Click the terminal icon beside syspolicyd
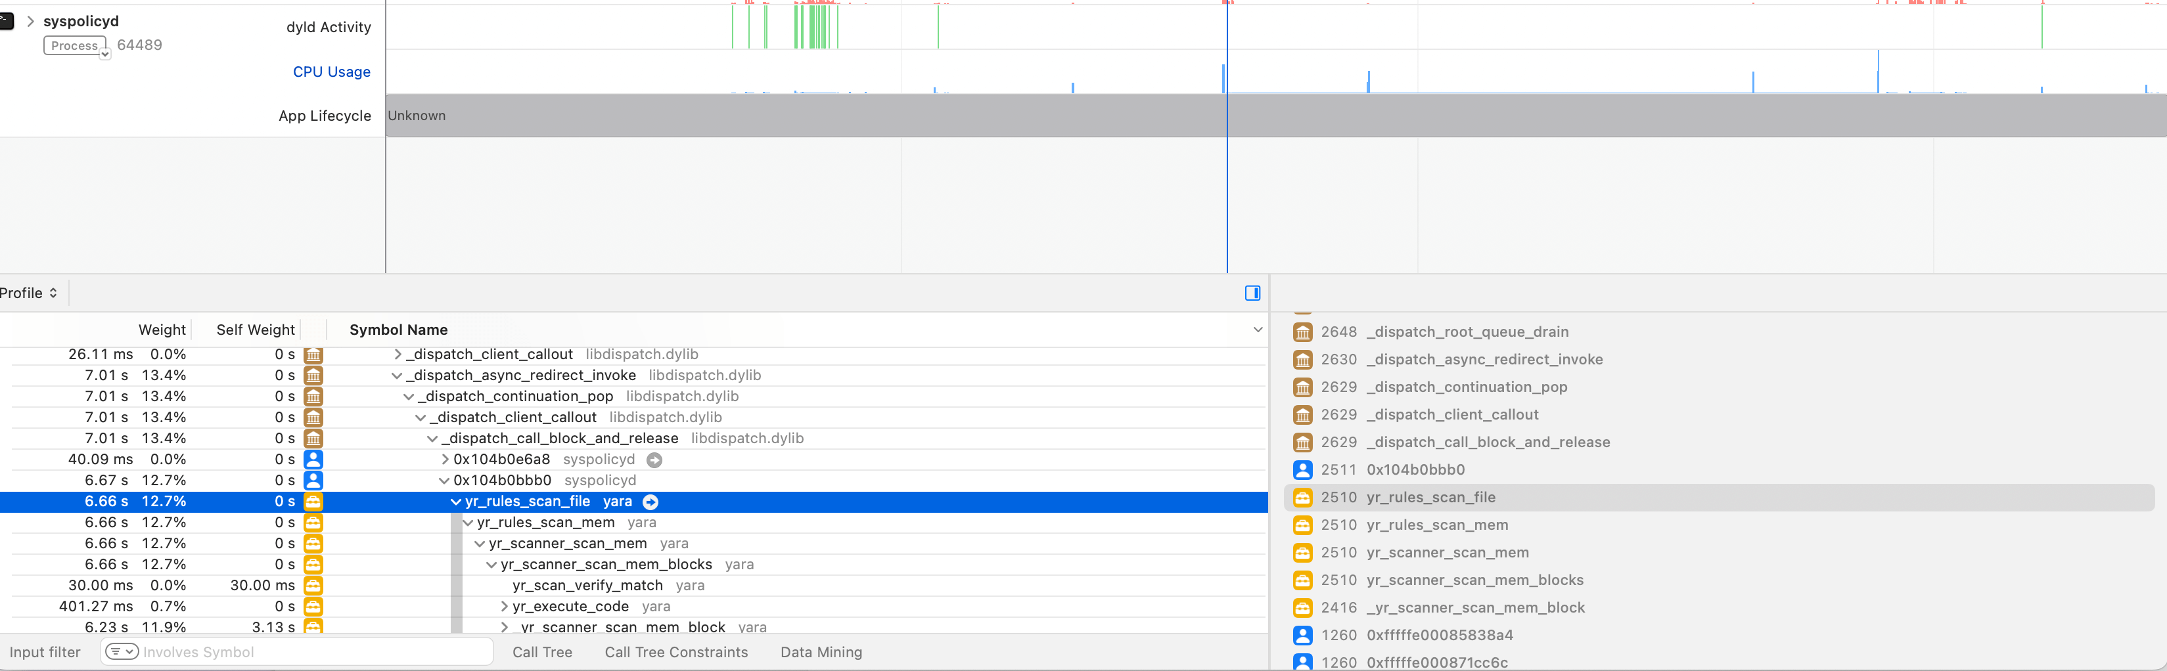Screen dimensions: 2167x671 (x=7, y=21)
